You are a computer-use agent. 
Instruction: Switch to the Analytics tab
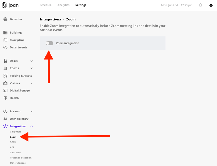click(63, 5)
